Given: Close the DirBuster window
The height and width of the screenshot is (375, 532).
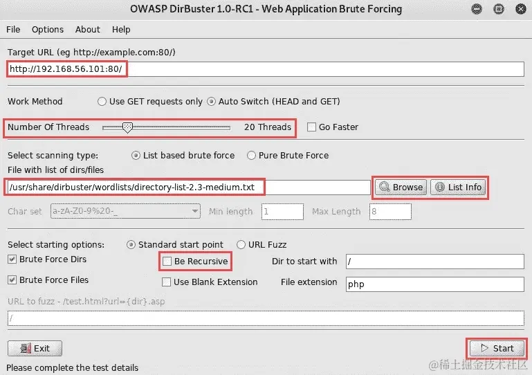Looking at the screenshot, I should click(x=521, y=9).
